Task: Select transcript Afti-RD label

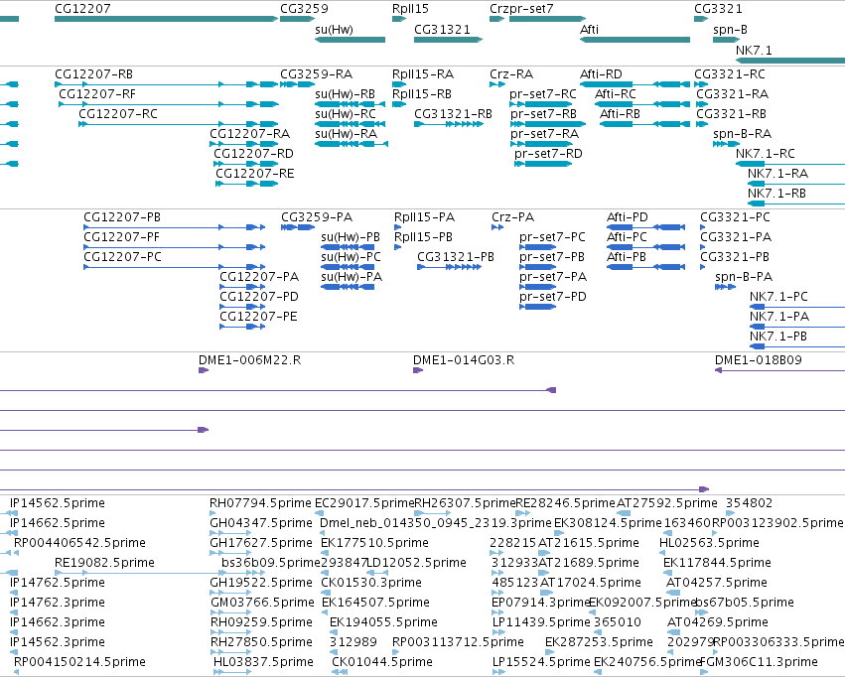Action: point(601,74)
